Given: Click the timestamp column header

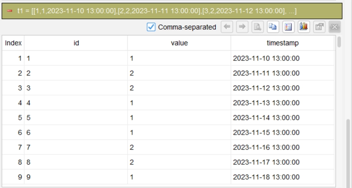Looking at the screenshot, I should [x=282, y=43].
